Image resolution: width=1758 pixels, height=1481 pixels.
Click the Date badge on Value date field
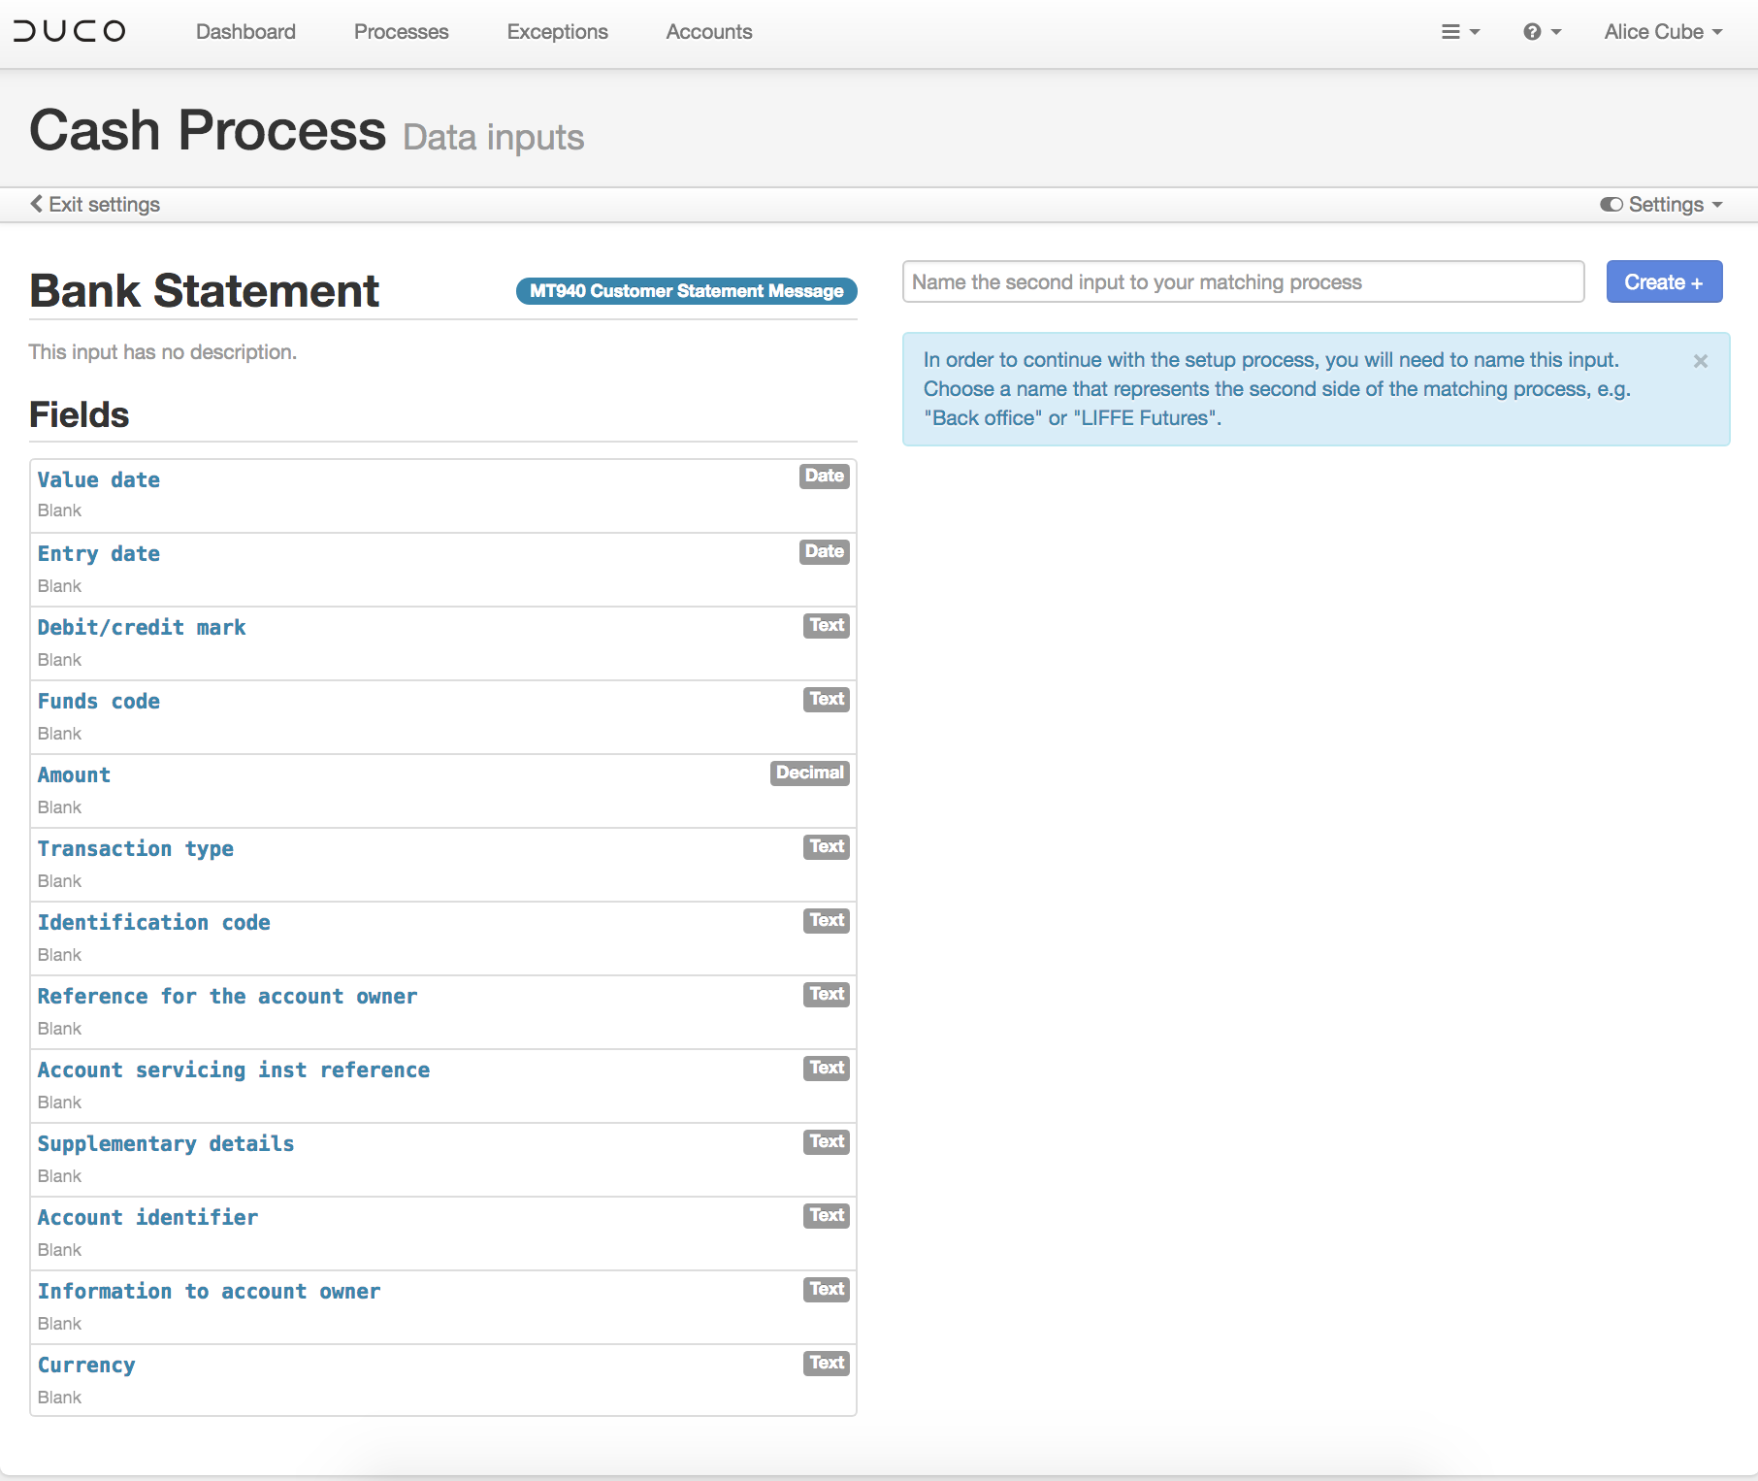point(823,477)
